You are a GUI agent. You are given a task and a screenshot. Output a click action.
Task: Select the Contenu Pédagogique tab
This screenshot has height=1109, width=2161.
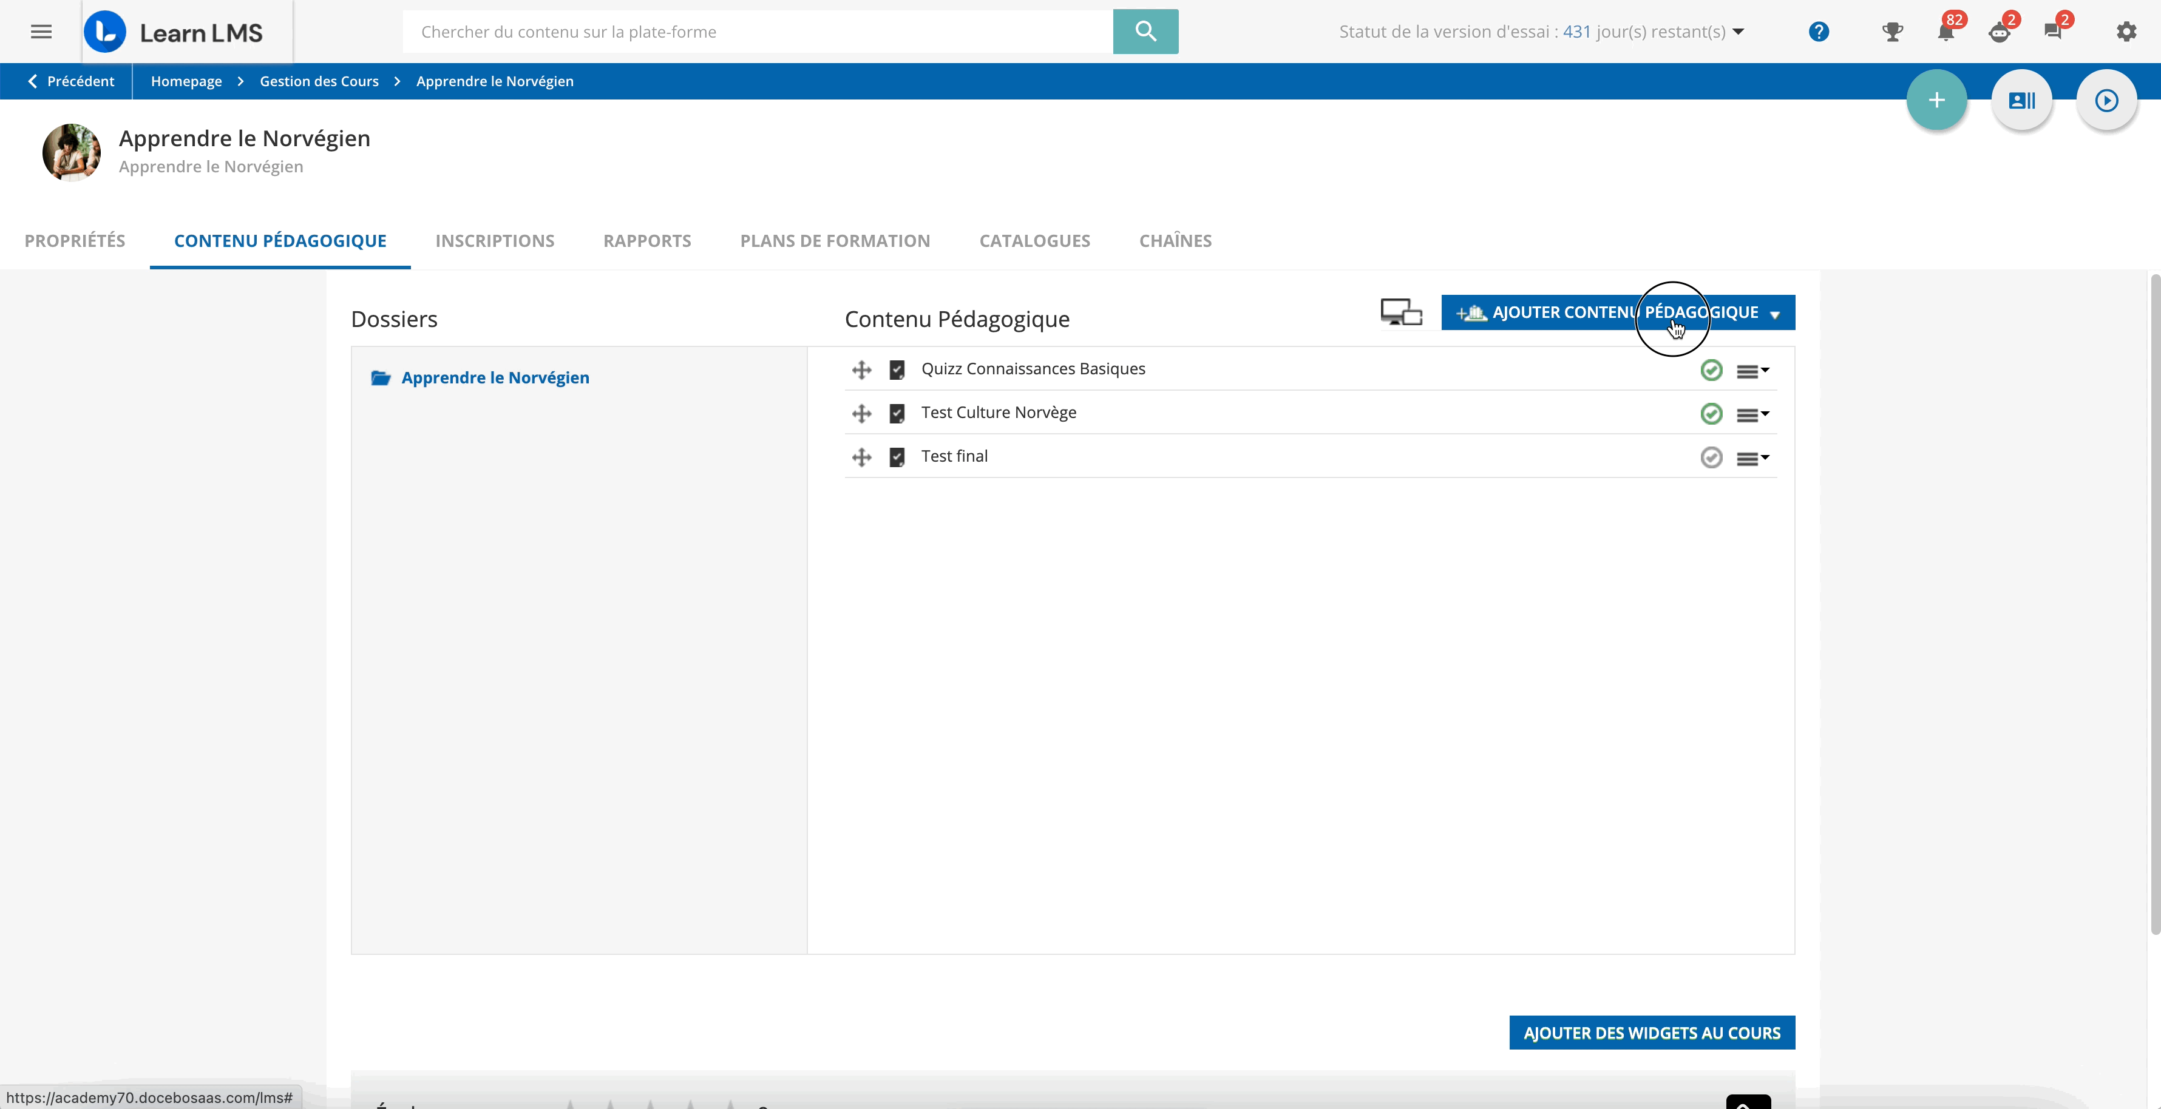(280, 241)
